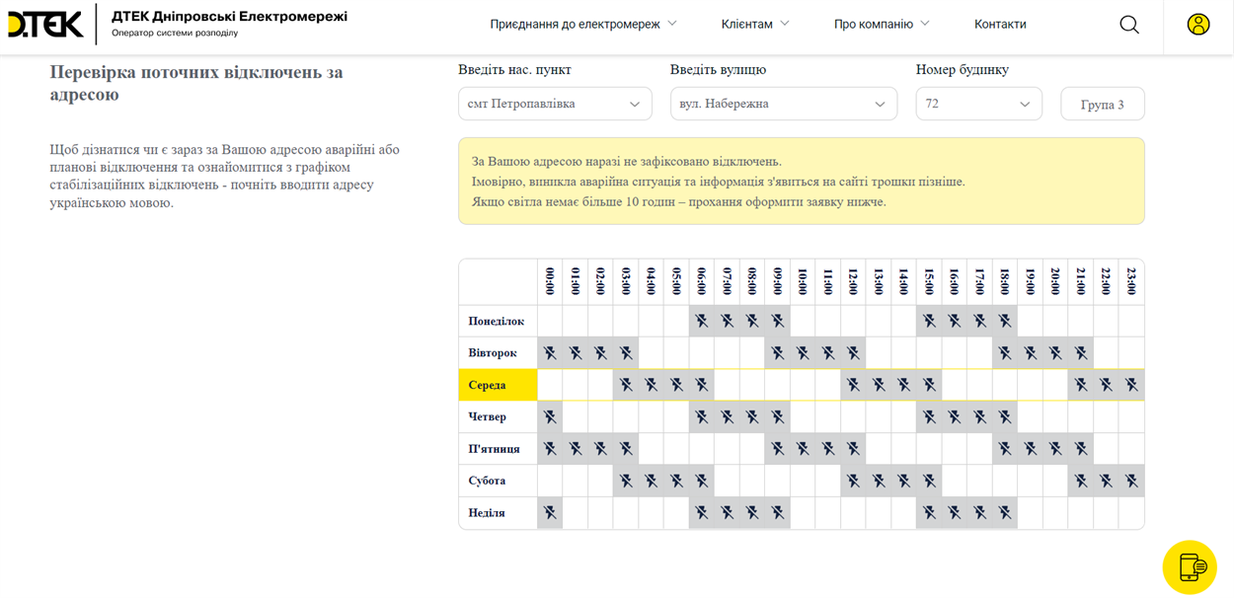Select the Четвер row label
The width and height of the screenshot is (1234, 598).
488,416
